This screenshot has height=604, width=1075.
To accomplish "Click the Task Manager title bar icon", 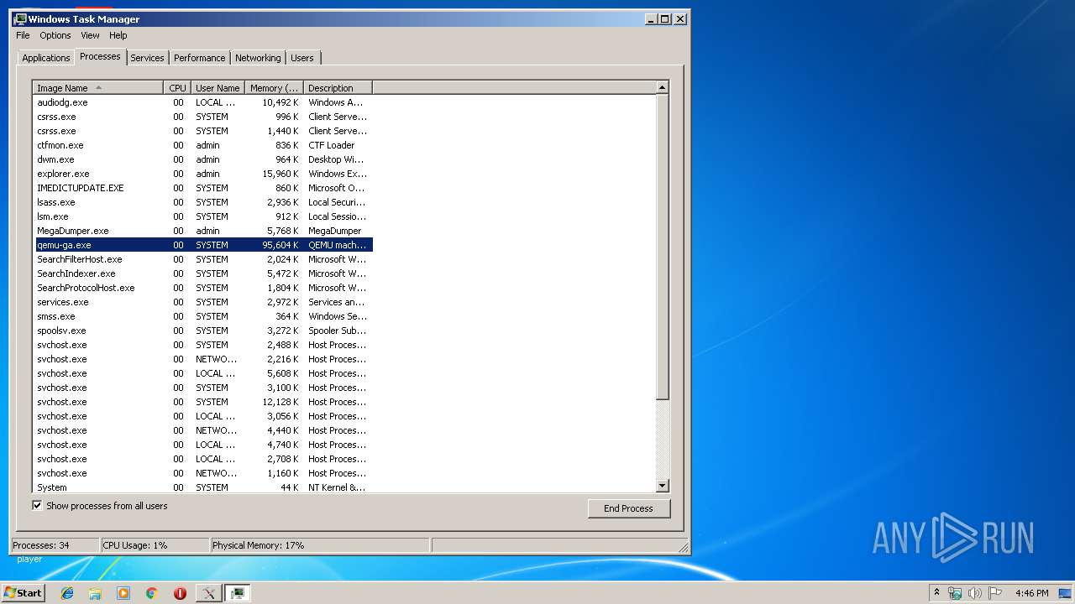I will tap(20, 18).
